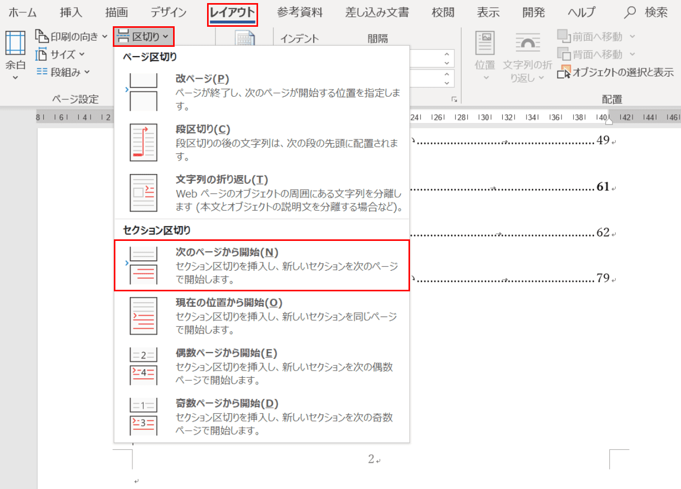The height and width of the screenshot is (489, 681).
Task: Select the 偶数ページから開始 section break icon
Action: [143, 366]
